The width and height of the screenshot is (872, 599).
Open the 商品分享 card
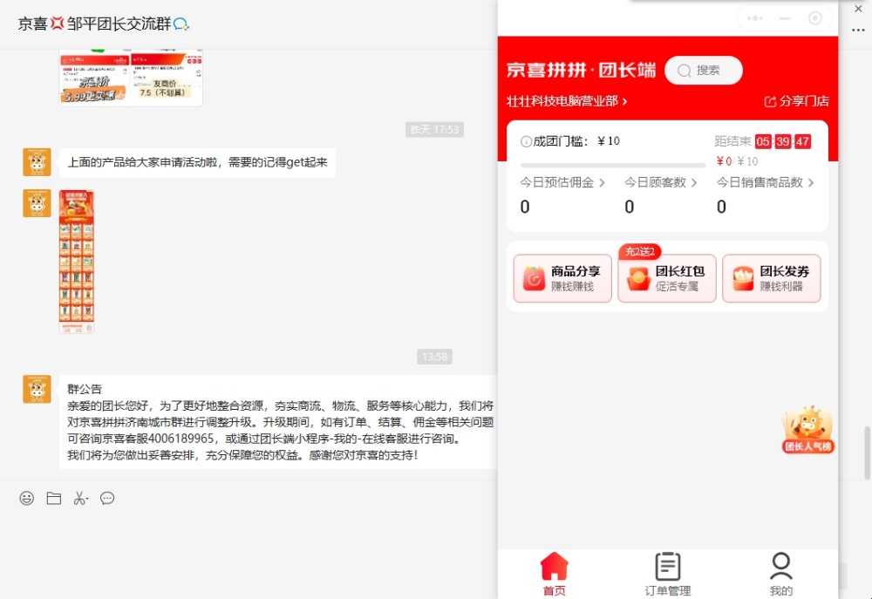(562, 279)
